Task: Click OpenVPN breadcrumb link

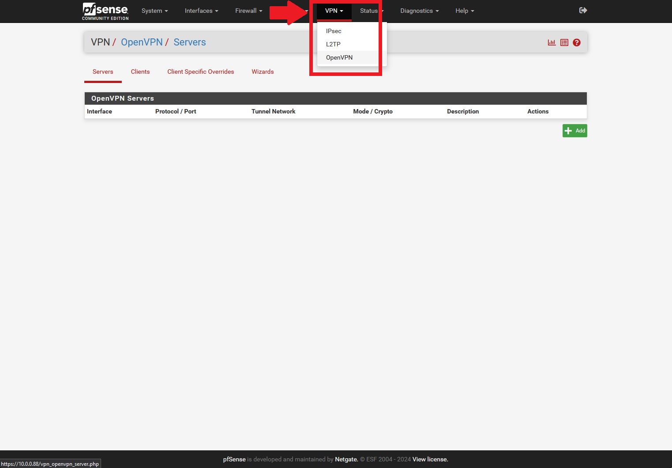Action: click(x=142, y=42)
